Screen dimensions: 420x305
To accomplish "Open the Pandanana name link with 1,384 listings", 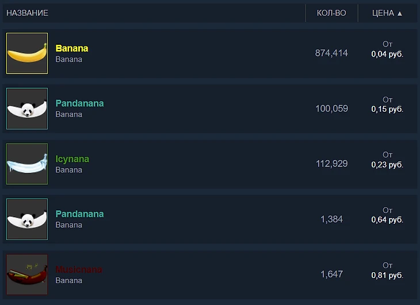I will pyautogui.click(x=79, y=214).
